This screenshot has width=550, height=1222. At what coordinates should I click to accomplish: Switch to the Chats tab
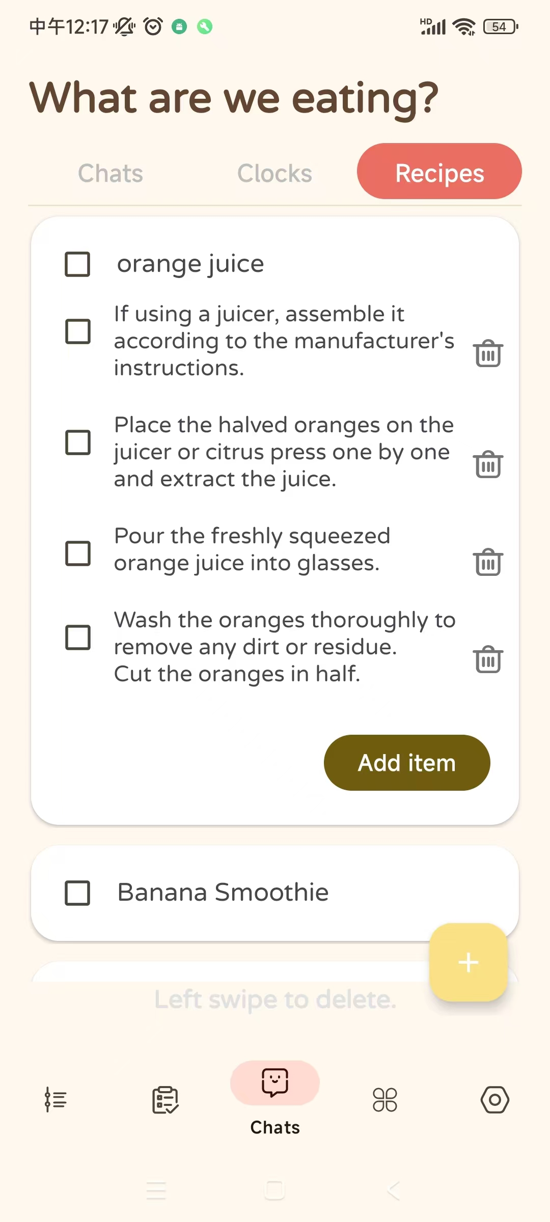[111, 173]
